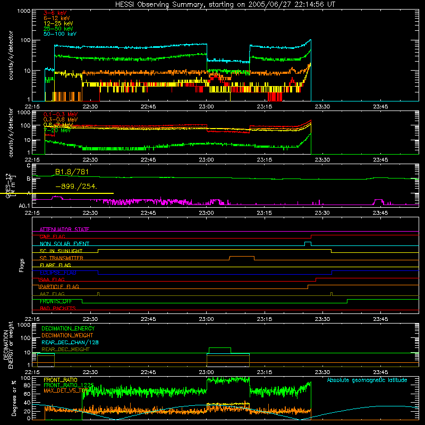The width and height of the screenshot is (425, 425).
Task: Click the Absolute geomagnetic latitude label
Action: pyautogui.click(x=367, y=380)
